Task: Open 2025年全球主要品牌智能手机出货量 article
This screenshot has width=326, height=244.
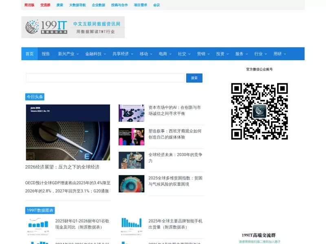Action: [x=175, y=224]
